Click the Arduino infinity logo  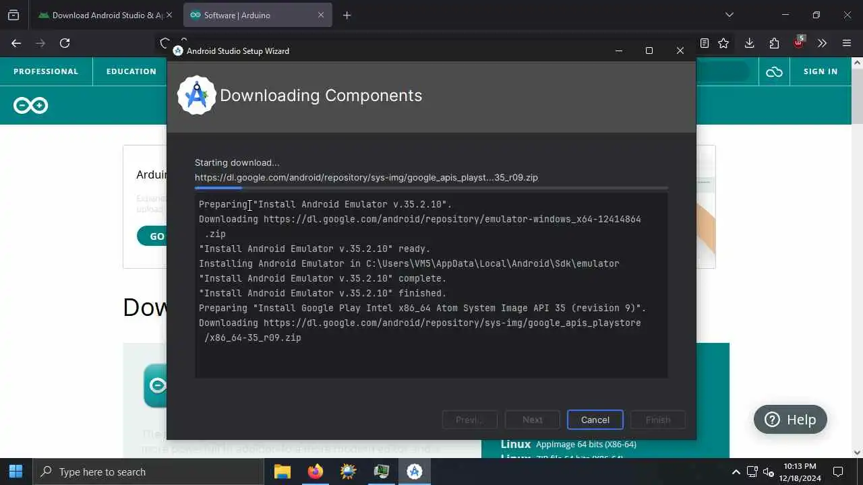point(30,106)
